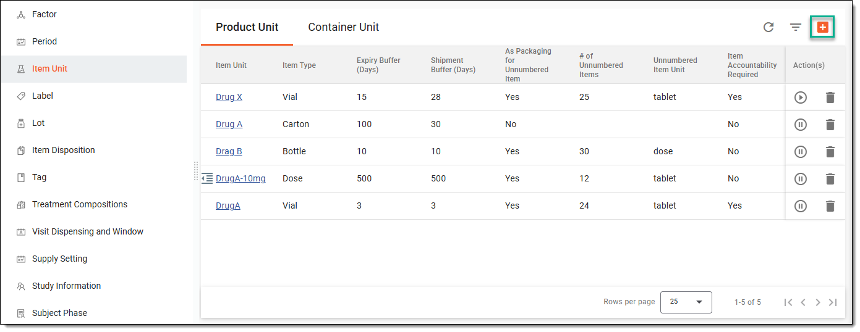Click the Tag sidebar icon

(x=21, y=178)
